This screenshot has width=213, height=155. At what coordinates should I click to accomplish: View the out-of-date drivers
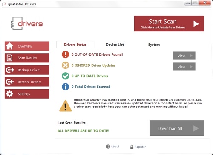(184, 56)
